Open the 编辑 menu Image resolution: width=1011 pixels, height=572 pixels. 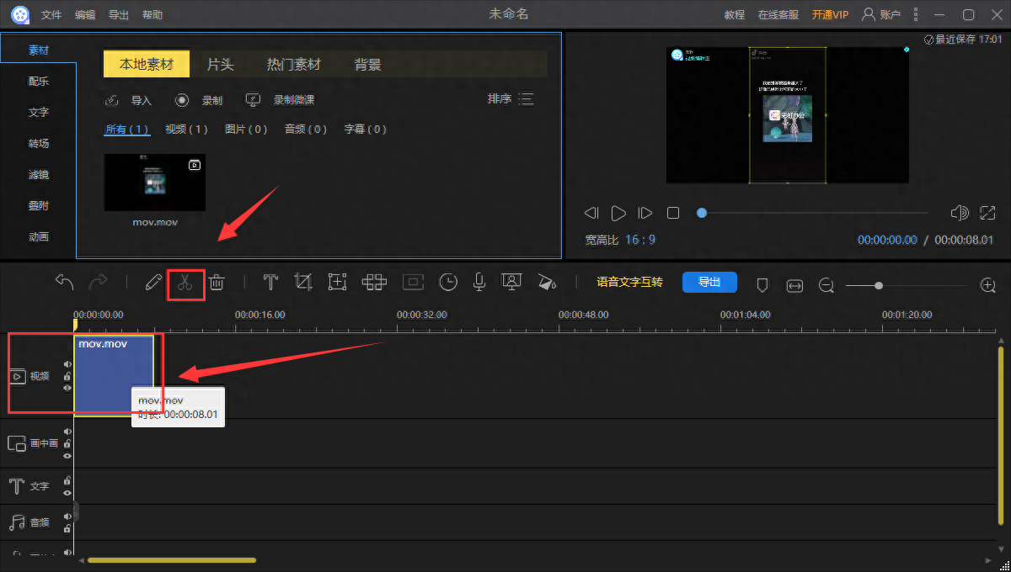click(x=85, y=15)
